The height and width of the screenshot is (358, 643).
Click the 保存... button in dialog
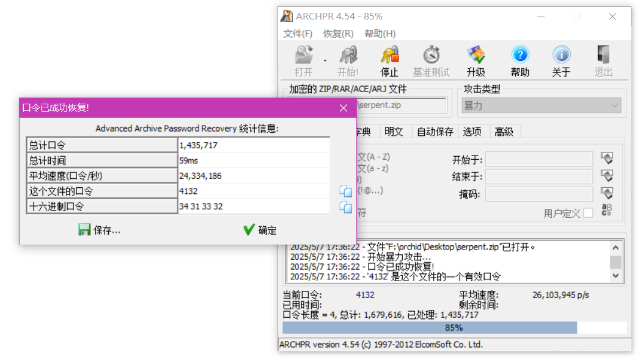99,230
